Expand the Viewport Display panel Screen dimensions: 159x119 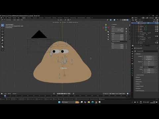coord(140,86)
